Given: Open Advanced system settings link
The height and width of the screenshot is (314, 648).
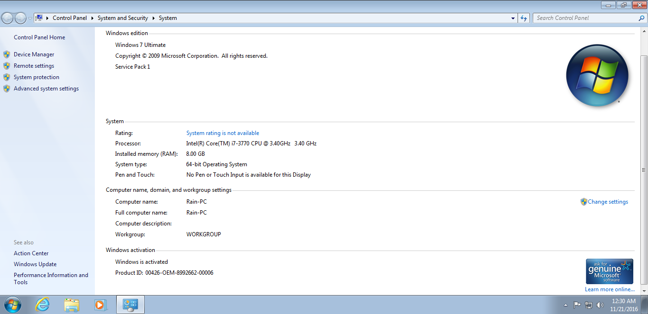Looking at the screenshot, I should coord(46,89).
